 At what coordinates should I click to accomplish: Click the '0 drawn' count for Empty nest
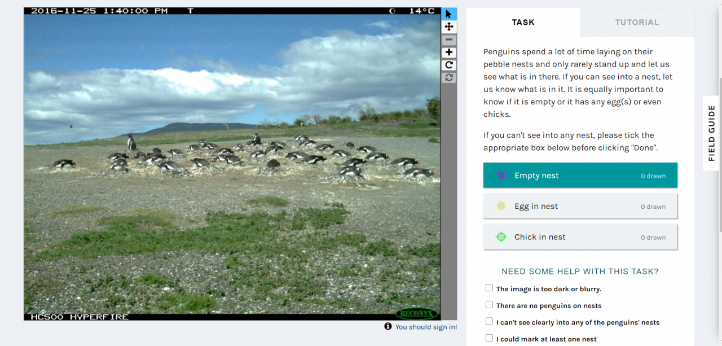(653, 176)
